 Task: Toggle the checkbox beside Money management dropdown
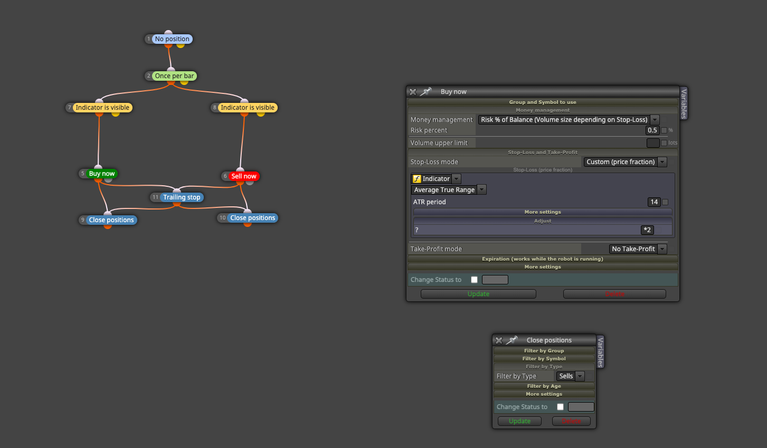point(664,120)
